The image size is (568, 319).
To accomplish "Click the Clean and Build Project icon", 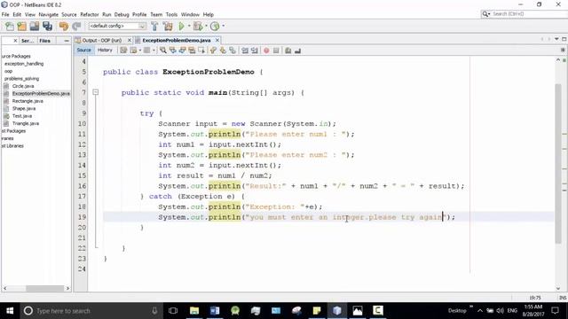I will pyautogui.click(x=168, y=26).
